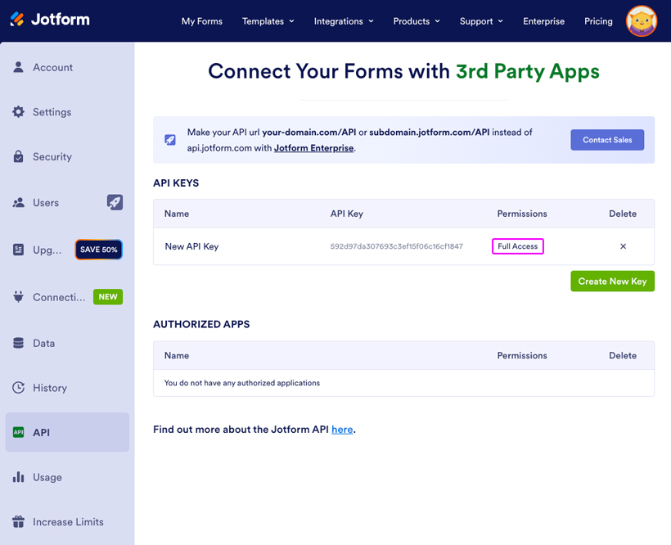The height and width of the screenshot is (545, 671).
Task: Click the Create New Key button
Action: pos(612,281)
